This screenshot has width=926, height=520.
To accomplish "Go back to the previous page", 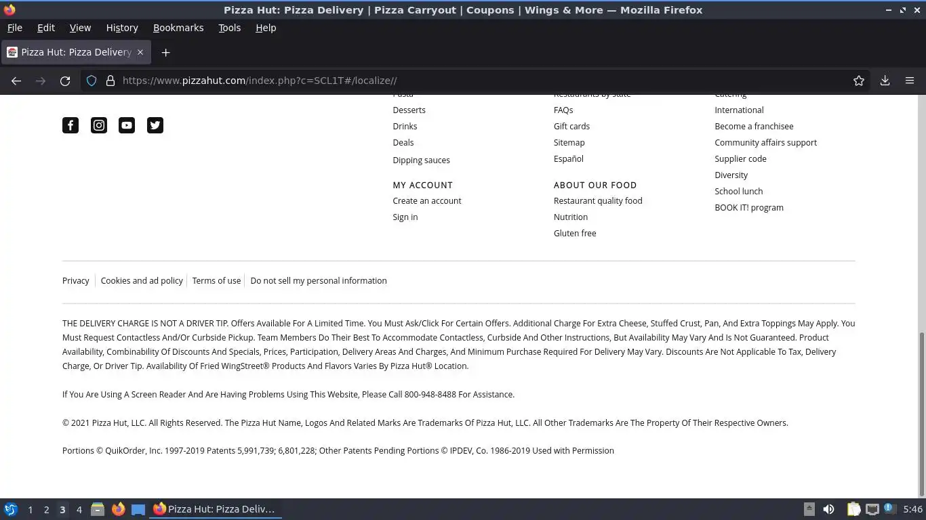I will (x=16, y=81).
